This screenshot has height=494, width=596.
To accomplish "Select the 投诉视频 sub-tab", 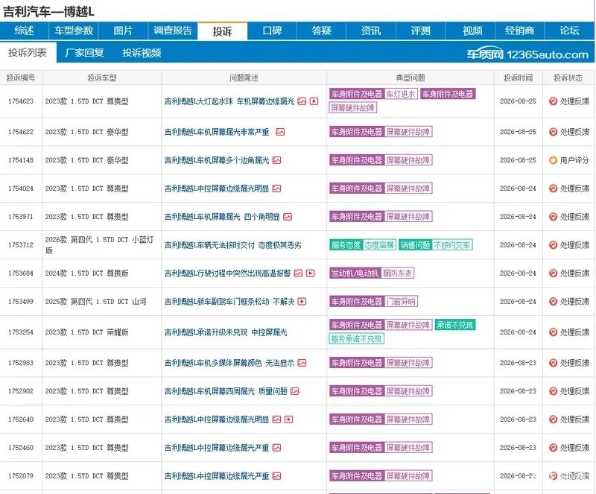I will coord(142,52).
